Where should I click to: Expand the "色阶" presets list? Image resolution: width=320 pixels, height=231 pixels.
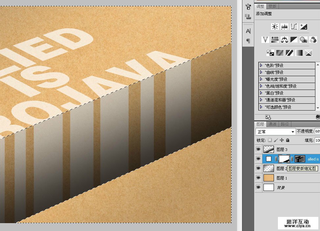click(261, 65)
